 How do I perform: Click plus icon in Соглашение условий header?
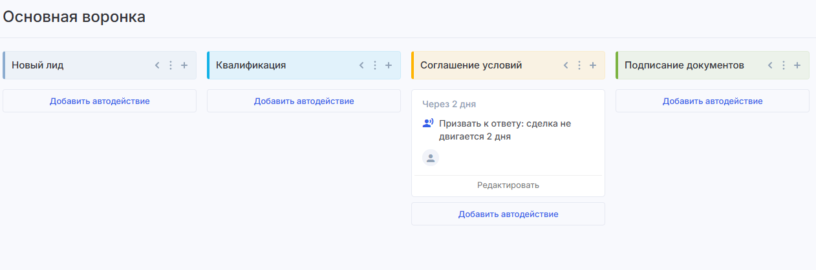pos(593,65)
